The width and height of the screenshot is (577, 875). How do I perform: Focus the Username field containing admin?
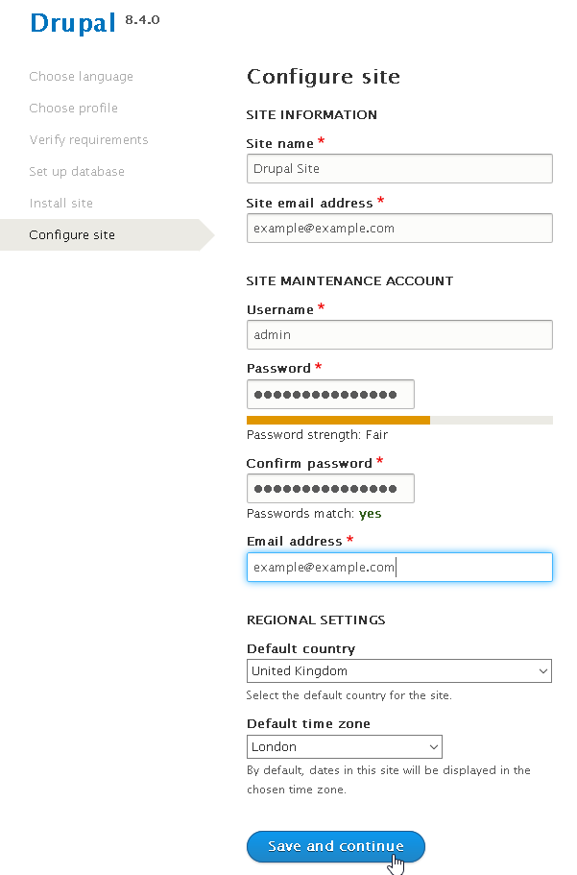click(399, 335)
